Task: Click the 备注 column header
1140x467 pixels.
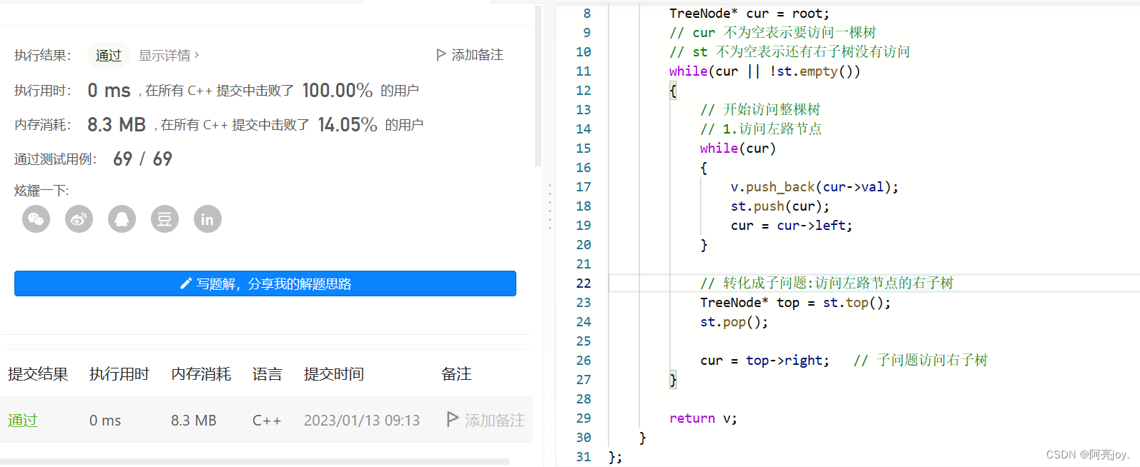Action: (x=456, y=374)
